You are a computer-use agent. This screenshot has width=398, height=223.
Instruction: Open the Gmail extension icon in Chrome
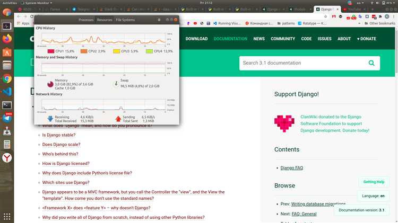[x=334, y=16]
